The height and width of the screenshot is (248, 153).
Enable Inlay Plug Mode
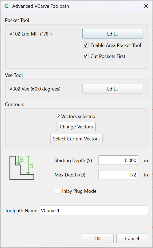click(x=57, y=191)
